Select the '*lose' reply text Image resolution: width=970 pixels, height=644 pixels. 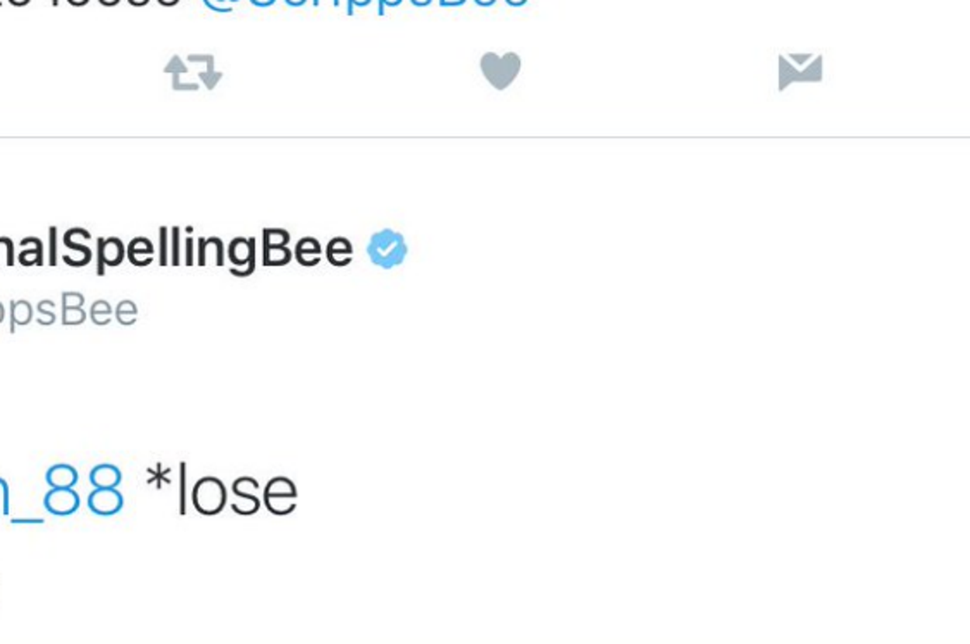(222, 492)
